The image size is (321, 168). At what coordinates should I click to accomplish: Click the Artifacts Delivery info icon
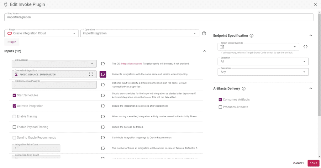pyautogui.click(x=243, y=89)
